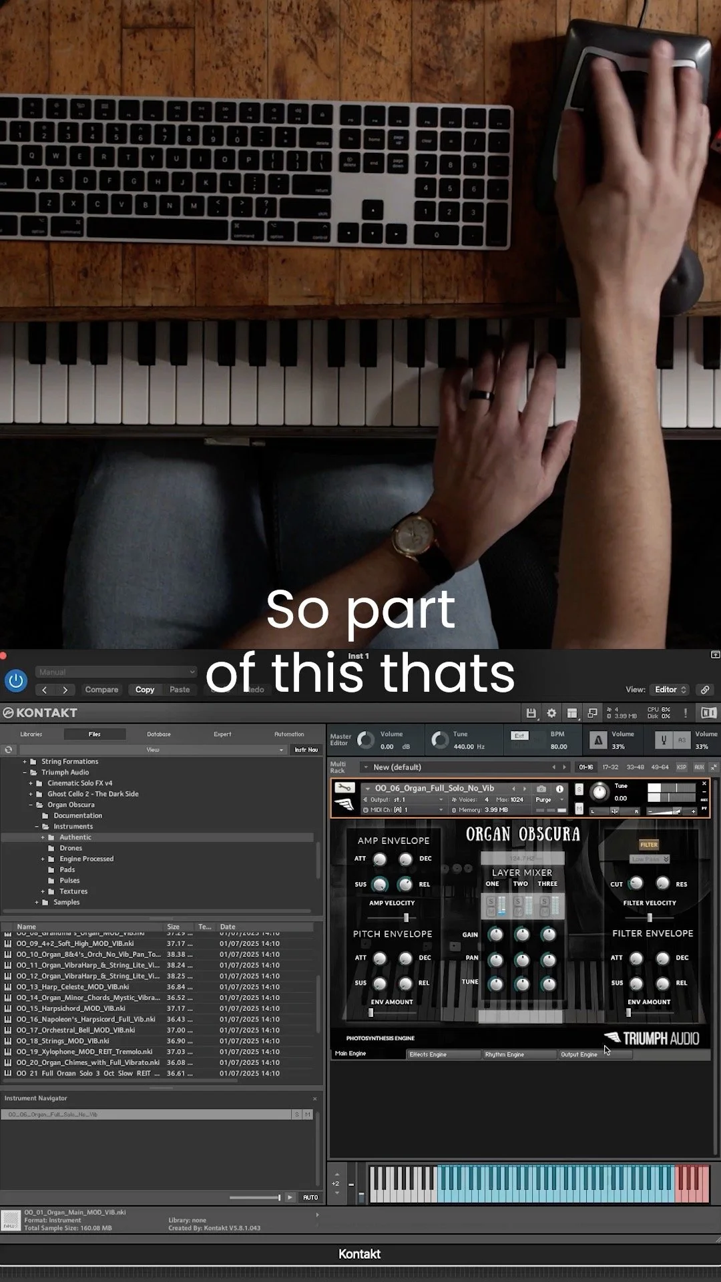Click the Triumph Audio wing logo in header
The height and width of the screenshot is (1282, 721).
(x=344, y=805)
